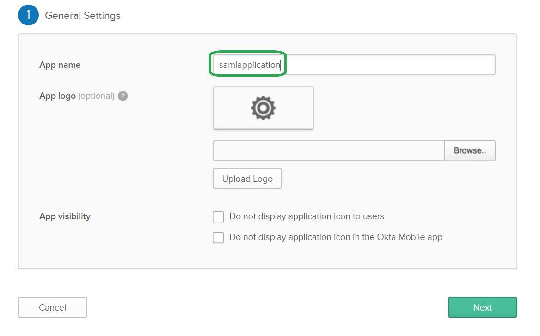Click the Upload Logo button
This screenshot has height=336, width=540.
click(247, 179)
